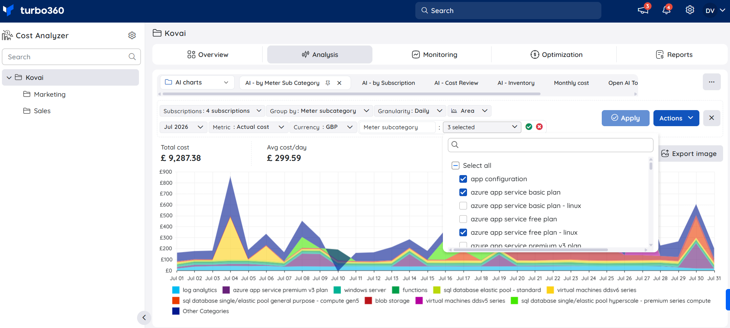Uncheck azure app service free plan - linux
Viewport: 730px width, 328px height.
[463, 232]
